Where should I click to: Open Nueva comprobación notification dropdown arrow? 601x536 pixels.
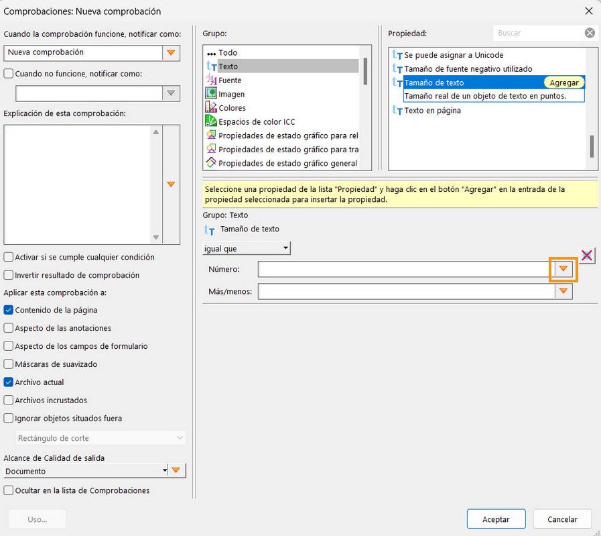(171, 52)
